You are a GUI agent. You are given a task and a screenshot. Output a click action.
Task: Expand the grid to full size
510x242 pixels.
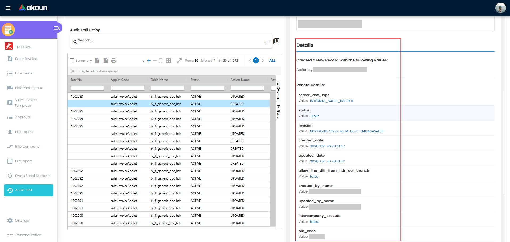(179, 61)
